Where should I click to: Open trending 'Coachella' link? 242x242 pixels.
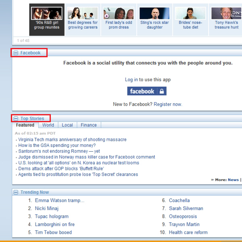[179, 200]
